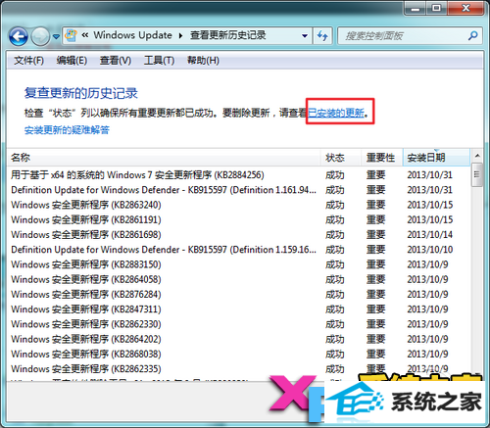490x428 pixels.
Task: Select the KB2864058 update row
Action: 238,279
